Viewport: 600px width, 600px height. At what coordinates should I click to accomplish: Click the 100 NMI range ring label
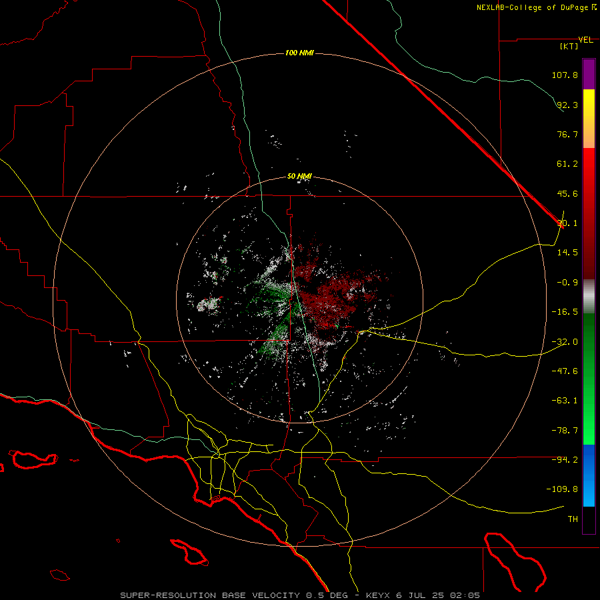(299, 53)
